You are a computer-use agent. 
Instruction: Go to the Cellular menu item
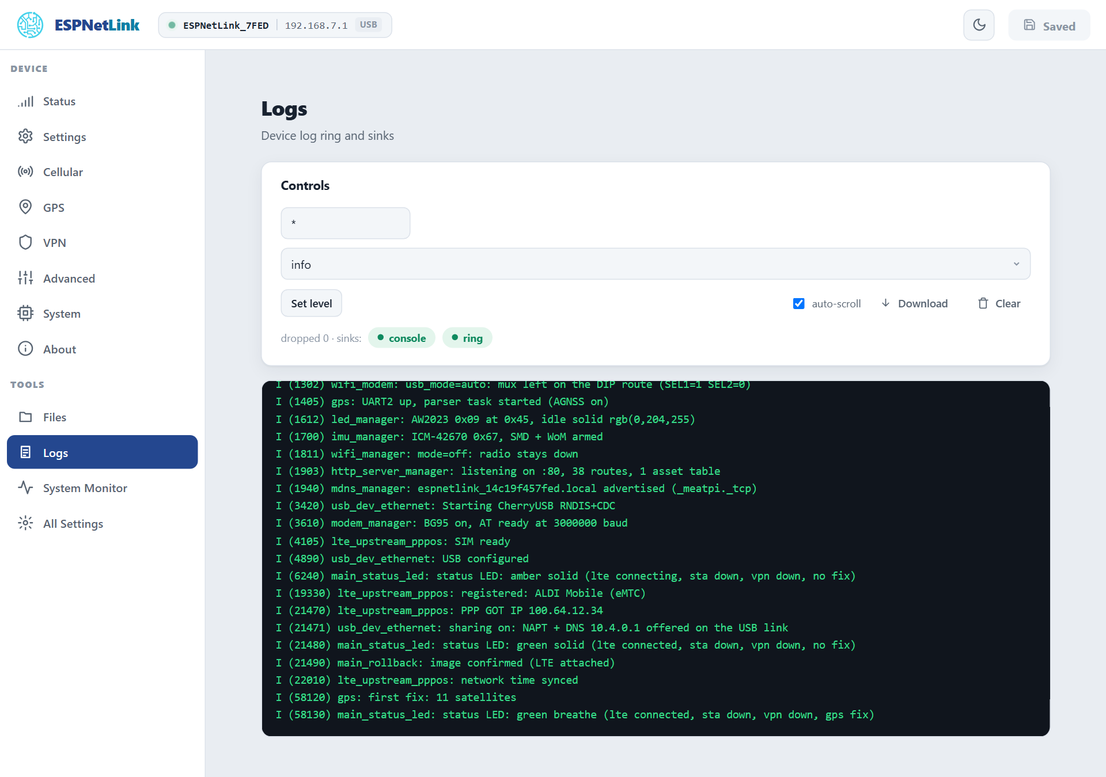click(x=103, y=172)
